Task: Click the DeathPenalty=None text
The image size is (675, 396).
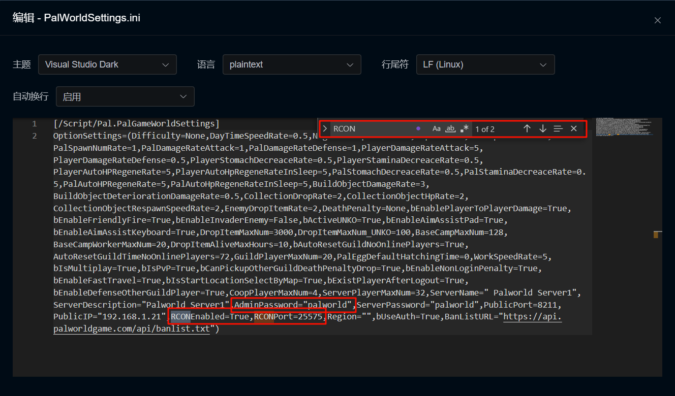Action: click(364, 208)
